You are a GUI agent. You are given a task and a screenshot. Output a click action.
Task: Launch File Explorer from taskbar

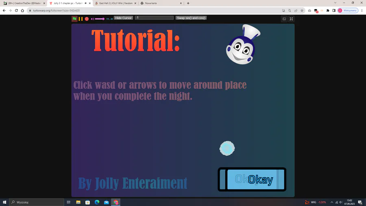point(78,202)
